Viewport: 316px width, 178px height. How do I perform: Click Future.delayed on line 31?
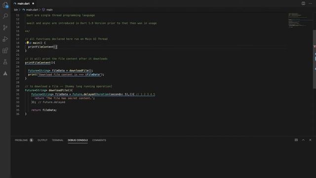pos(83,94)
